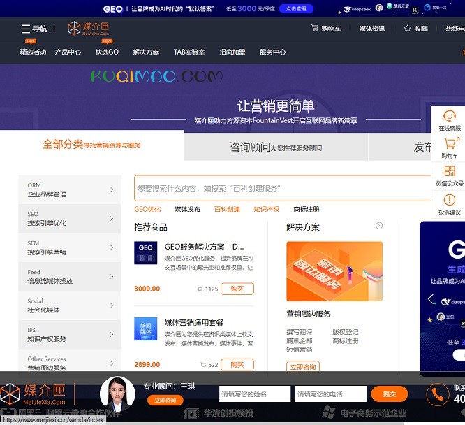Go to previous slide on GEO side banner

pos(431,298)
